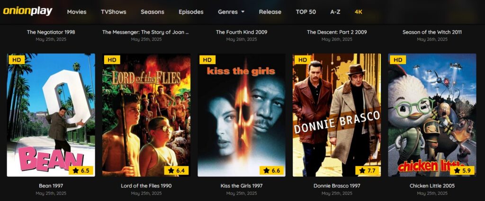Viewport: 485px width, 201px height.
Task: Open the A-Z listing
Action: point(335,12)
